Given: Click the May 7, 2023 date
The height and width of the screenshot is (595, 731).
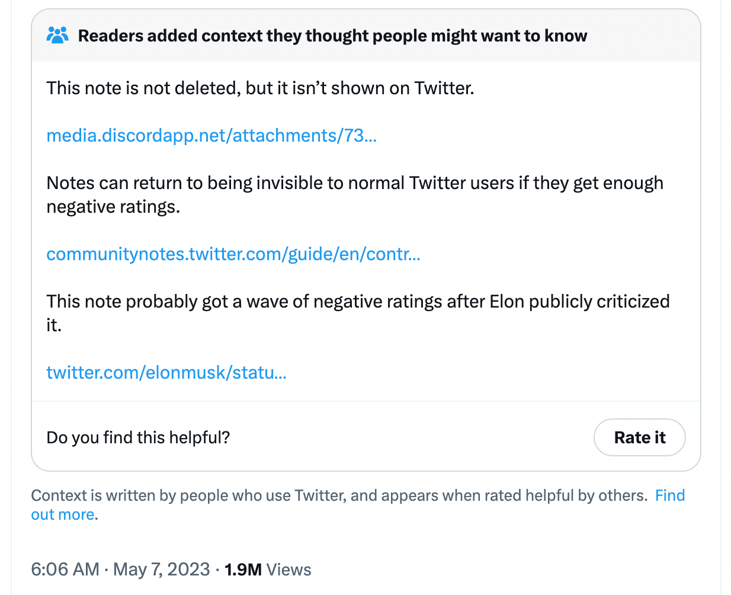Looking at the screenshot, I should click(x=162, y=570).
